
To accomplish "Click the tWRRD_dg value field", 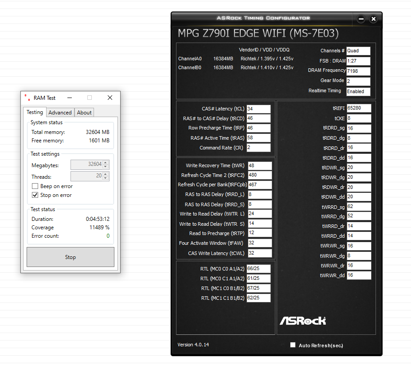I will click(x=359, y=216).
